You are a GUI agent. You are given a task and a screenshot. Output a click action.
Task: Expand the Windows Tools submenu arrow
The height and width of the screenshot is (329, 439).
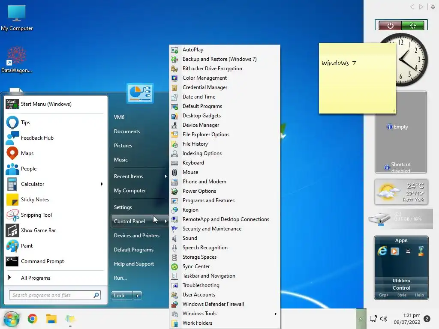pyautogui.click(x=276, y=314)
